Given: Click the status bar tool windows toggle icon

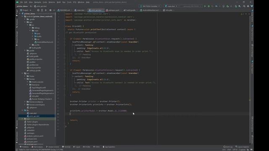Looking at the screenshot, I should tap(17, 150).
